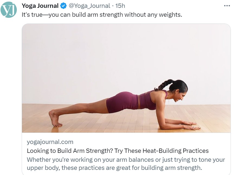Click the tweet text about arm strength
The image size is (236, 175).
[x=102, y=15]
